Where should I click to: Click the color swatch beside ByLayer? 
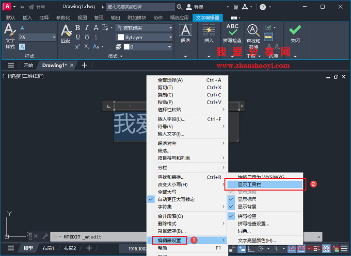coord(119,38)
